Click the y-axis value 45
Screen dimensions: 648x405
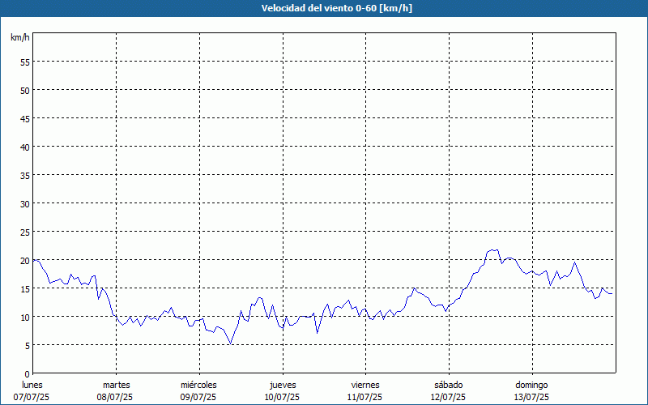point(25,118)
